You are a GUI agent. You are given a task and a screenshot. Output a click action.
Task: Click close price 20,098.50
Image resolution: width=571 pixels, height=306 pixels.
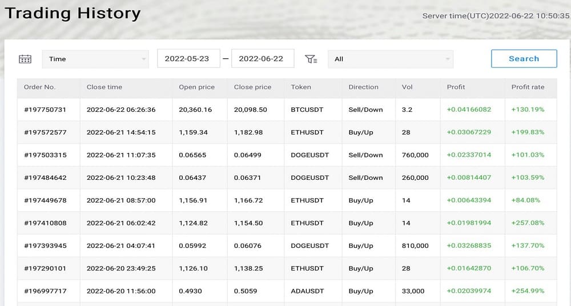[x=251, y=110]
